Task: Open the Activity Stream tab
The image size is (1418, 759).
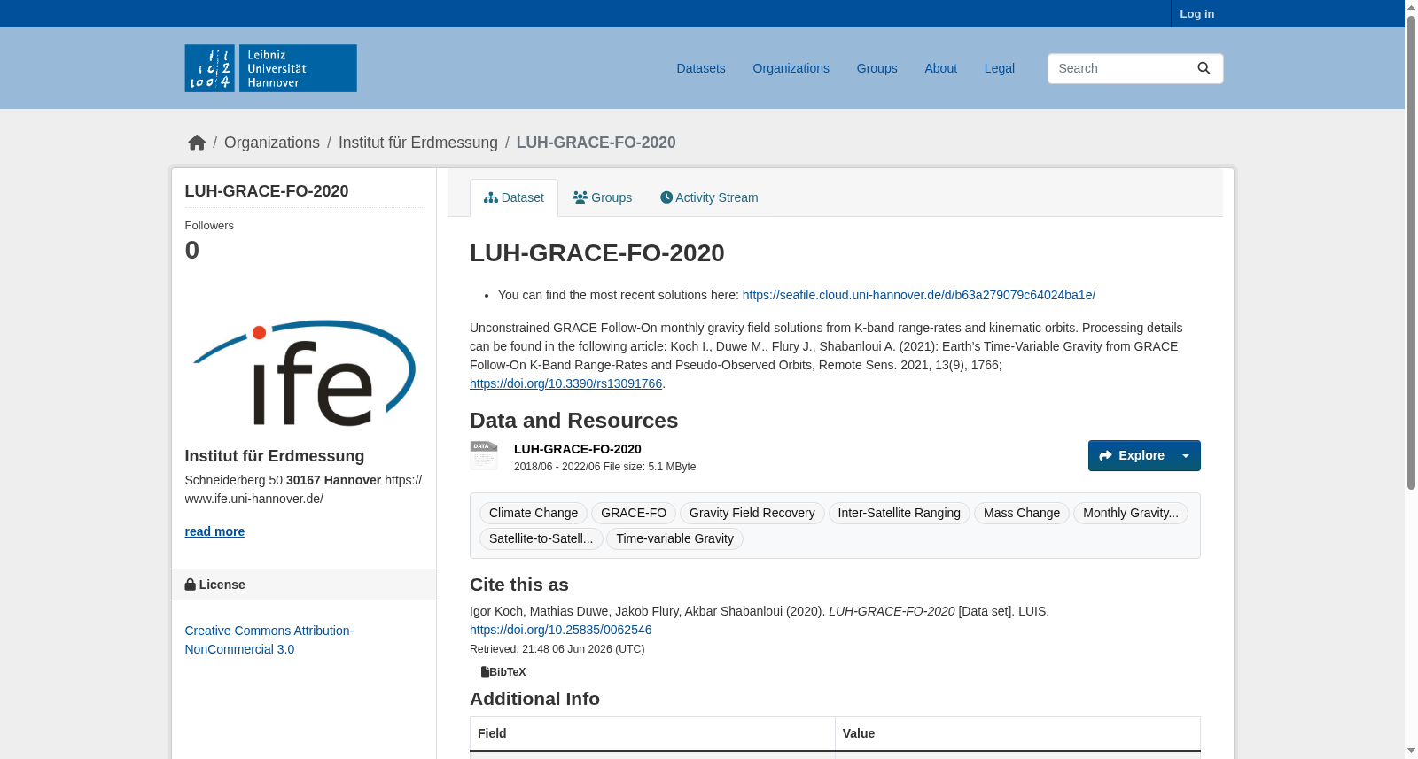Action: tap(709, 197)
